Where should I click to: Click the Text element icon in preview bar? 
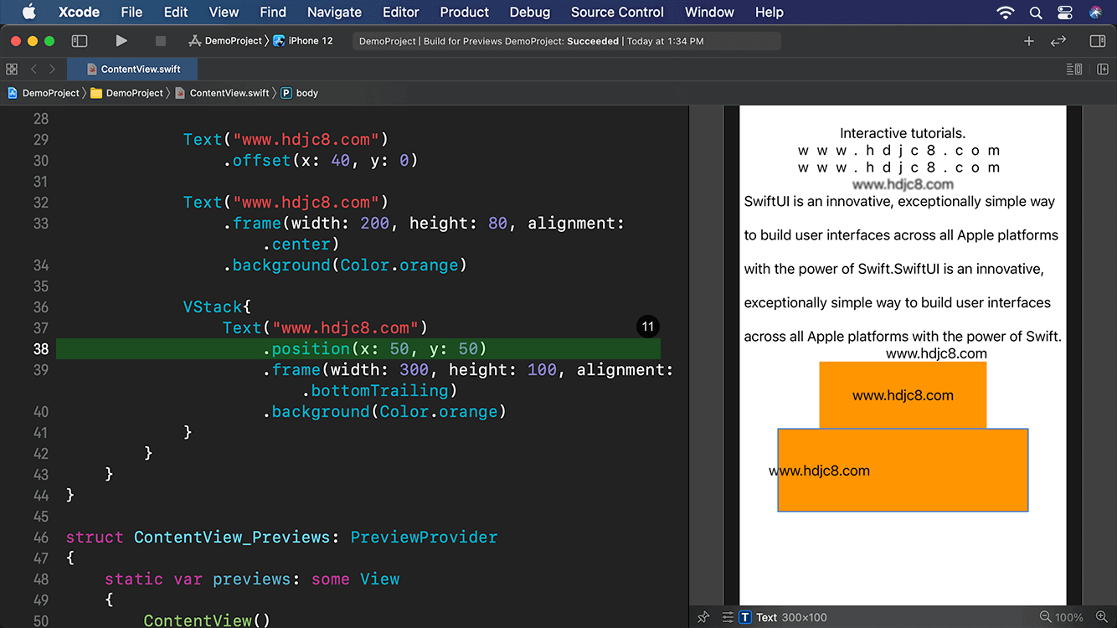click(x=745, y=617)
